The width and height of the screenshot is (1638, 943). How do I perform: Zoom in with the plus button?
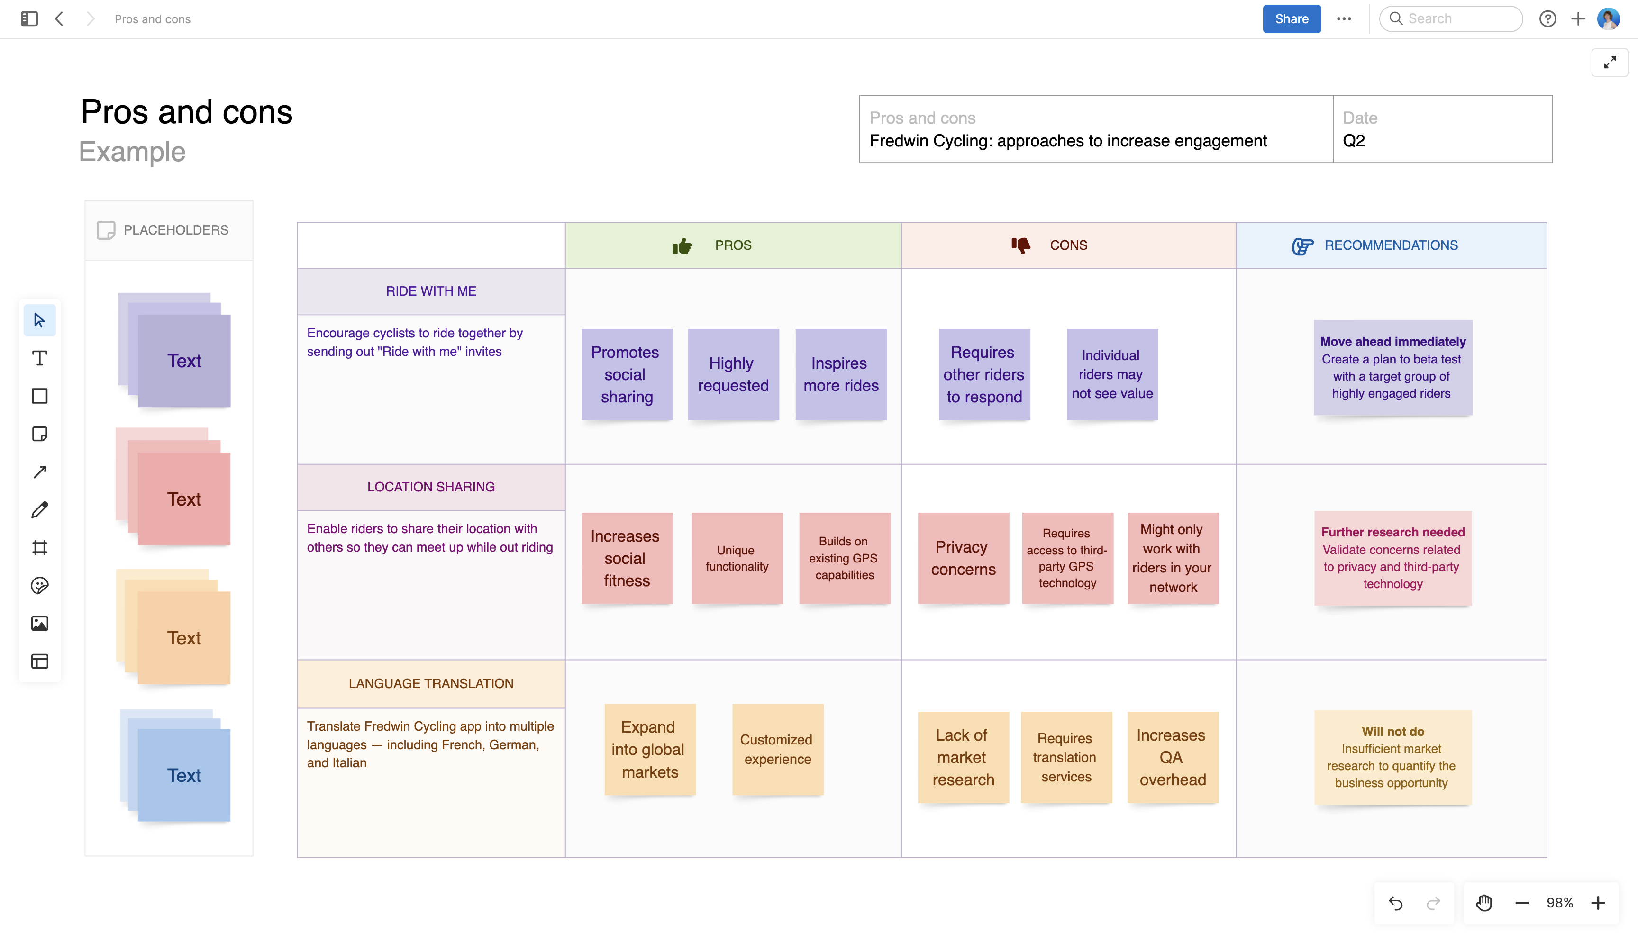pyautogui.click(x=1598, y=903)
